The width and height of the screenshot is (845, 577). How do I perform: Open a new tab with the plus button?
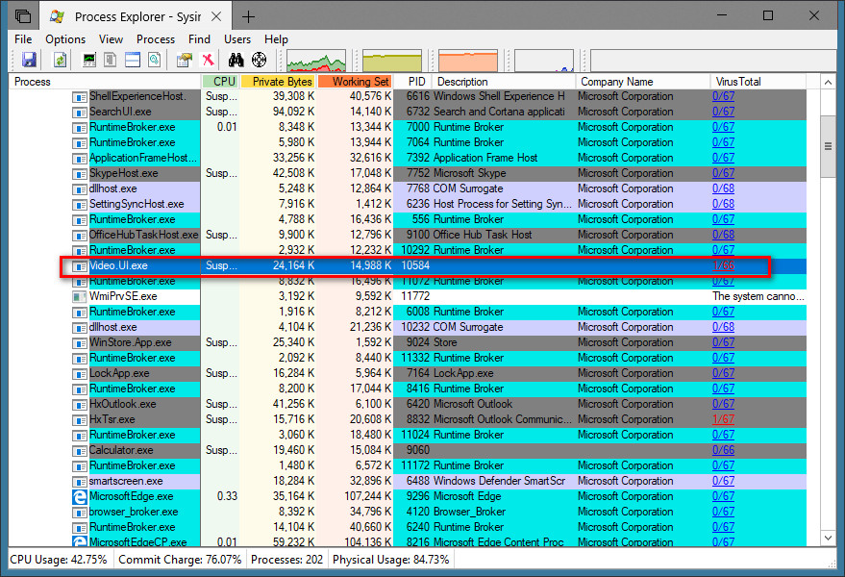[x=248, y=15]
